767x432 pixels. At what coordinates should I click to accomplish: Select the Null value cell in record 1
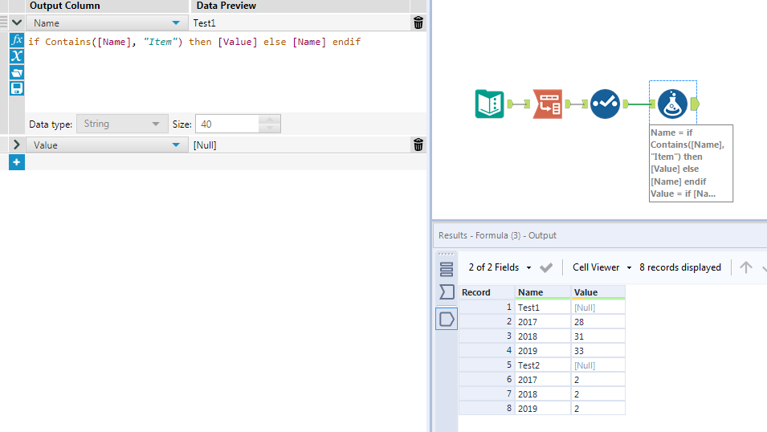[598, 308]
